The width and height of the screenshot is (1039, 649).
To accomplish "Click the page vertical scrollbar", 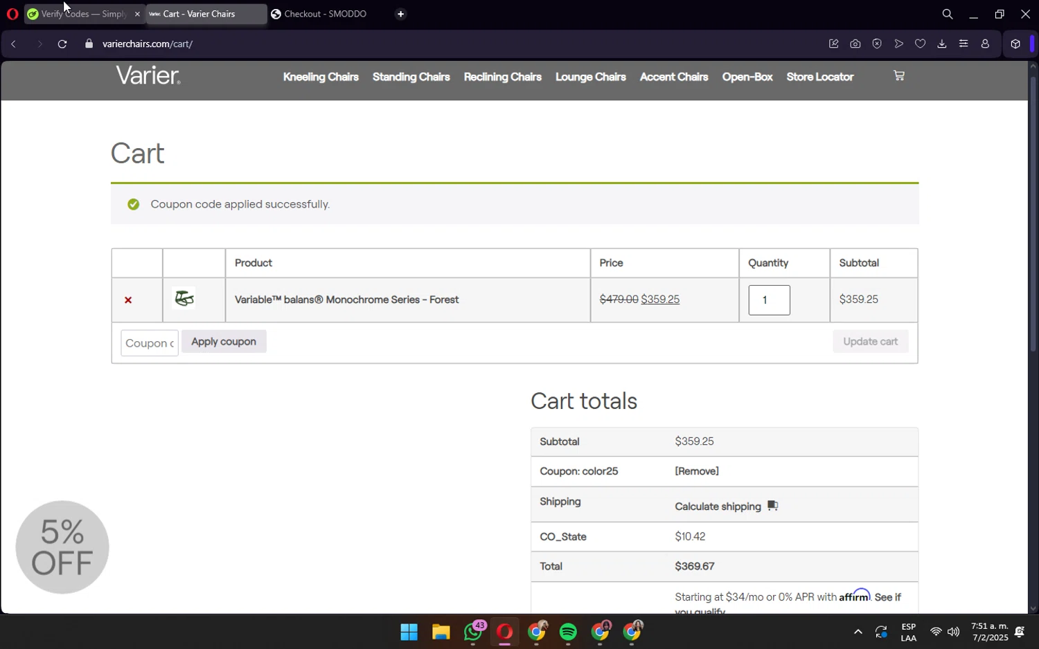I will click(1033, 214).
